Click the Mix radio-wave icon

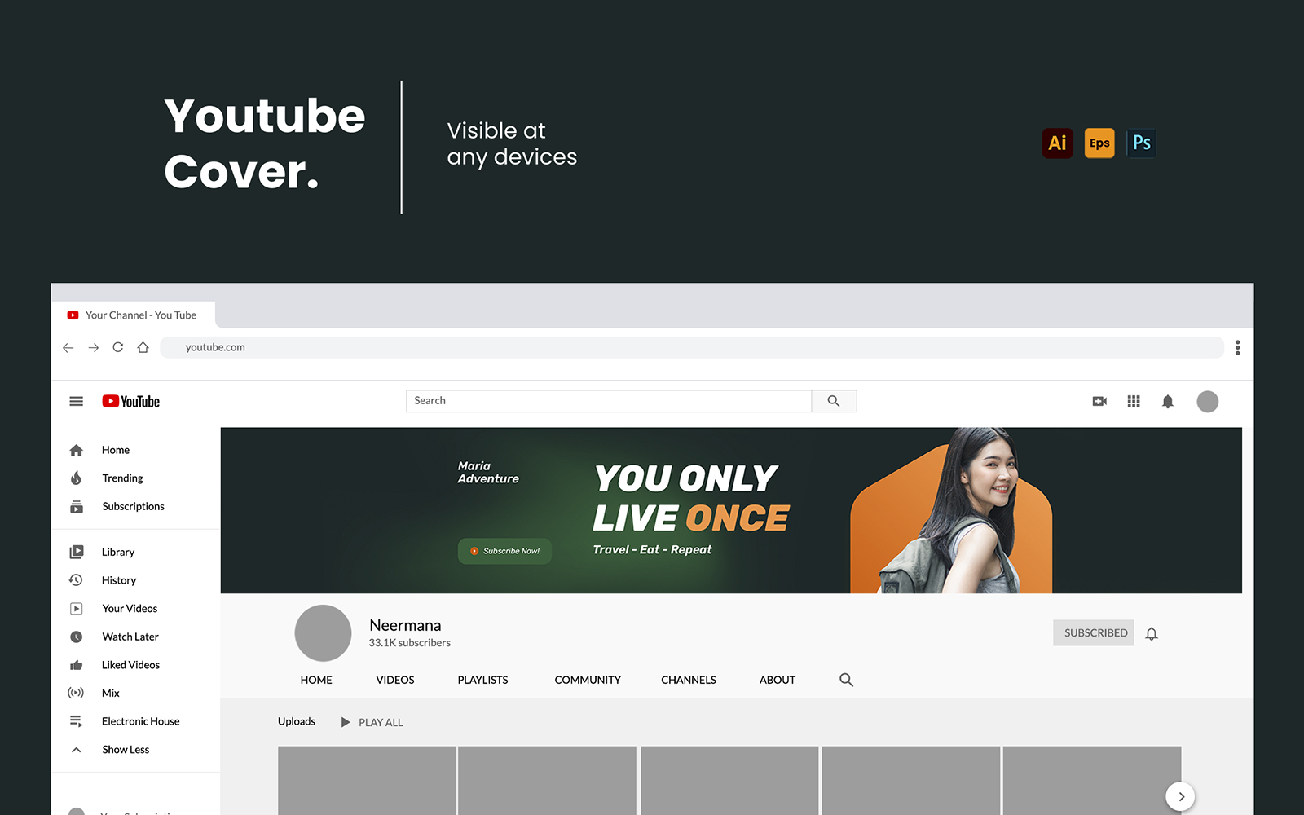click(76, 693)
